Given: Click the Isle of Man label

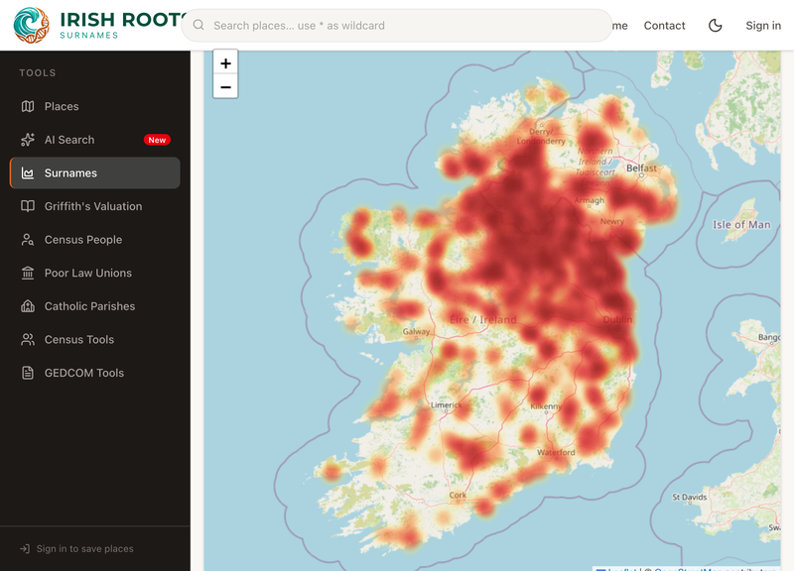Looking at the screenshot, I should (741, 225).
